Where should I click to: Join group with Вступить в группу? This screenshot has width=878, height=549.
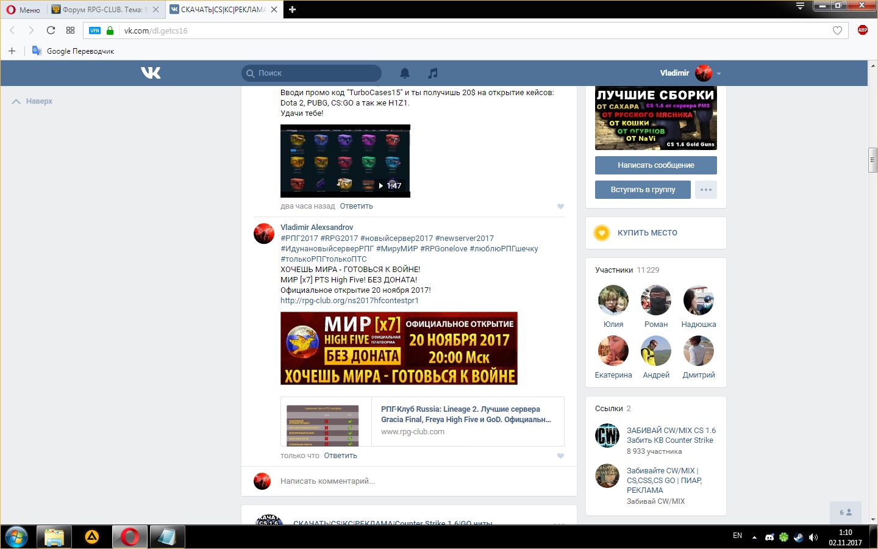[643, 190]
